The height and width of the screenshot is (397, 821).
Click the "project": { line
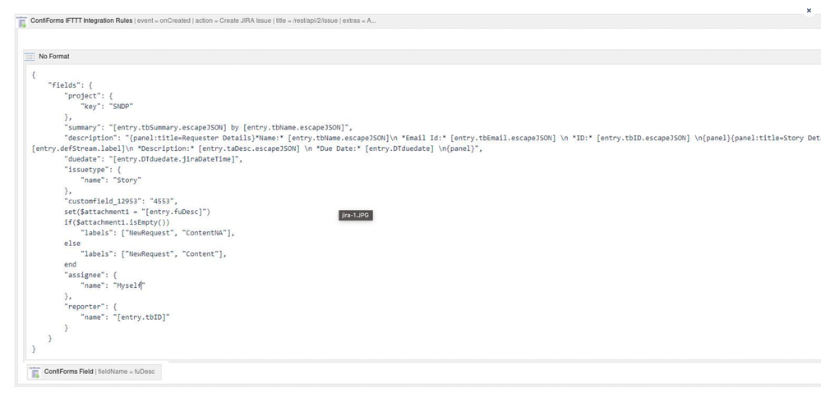tap(89, 96)
